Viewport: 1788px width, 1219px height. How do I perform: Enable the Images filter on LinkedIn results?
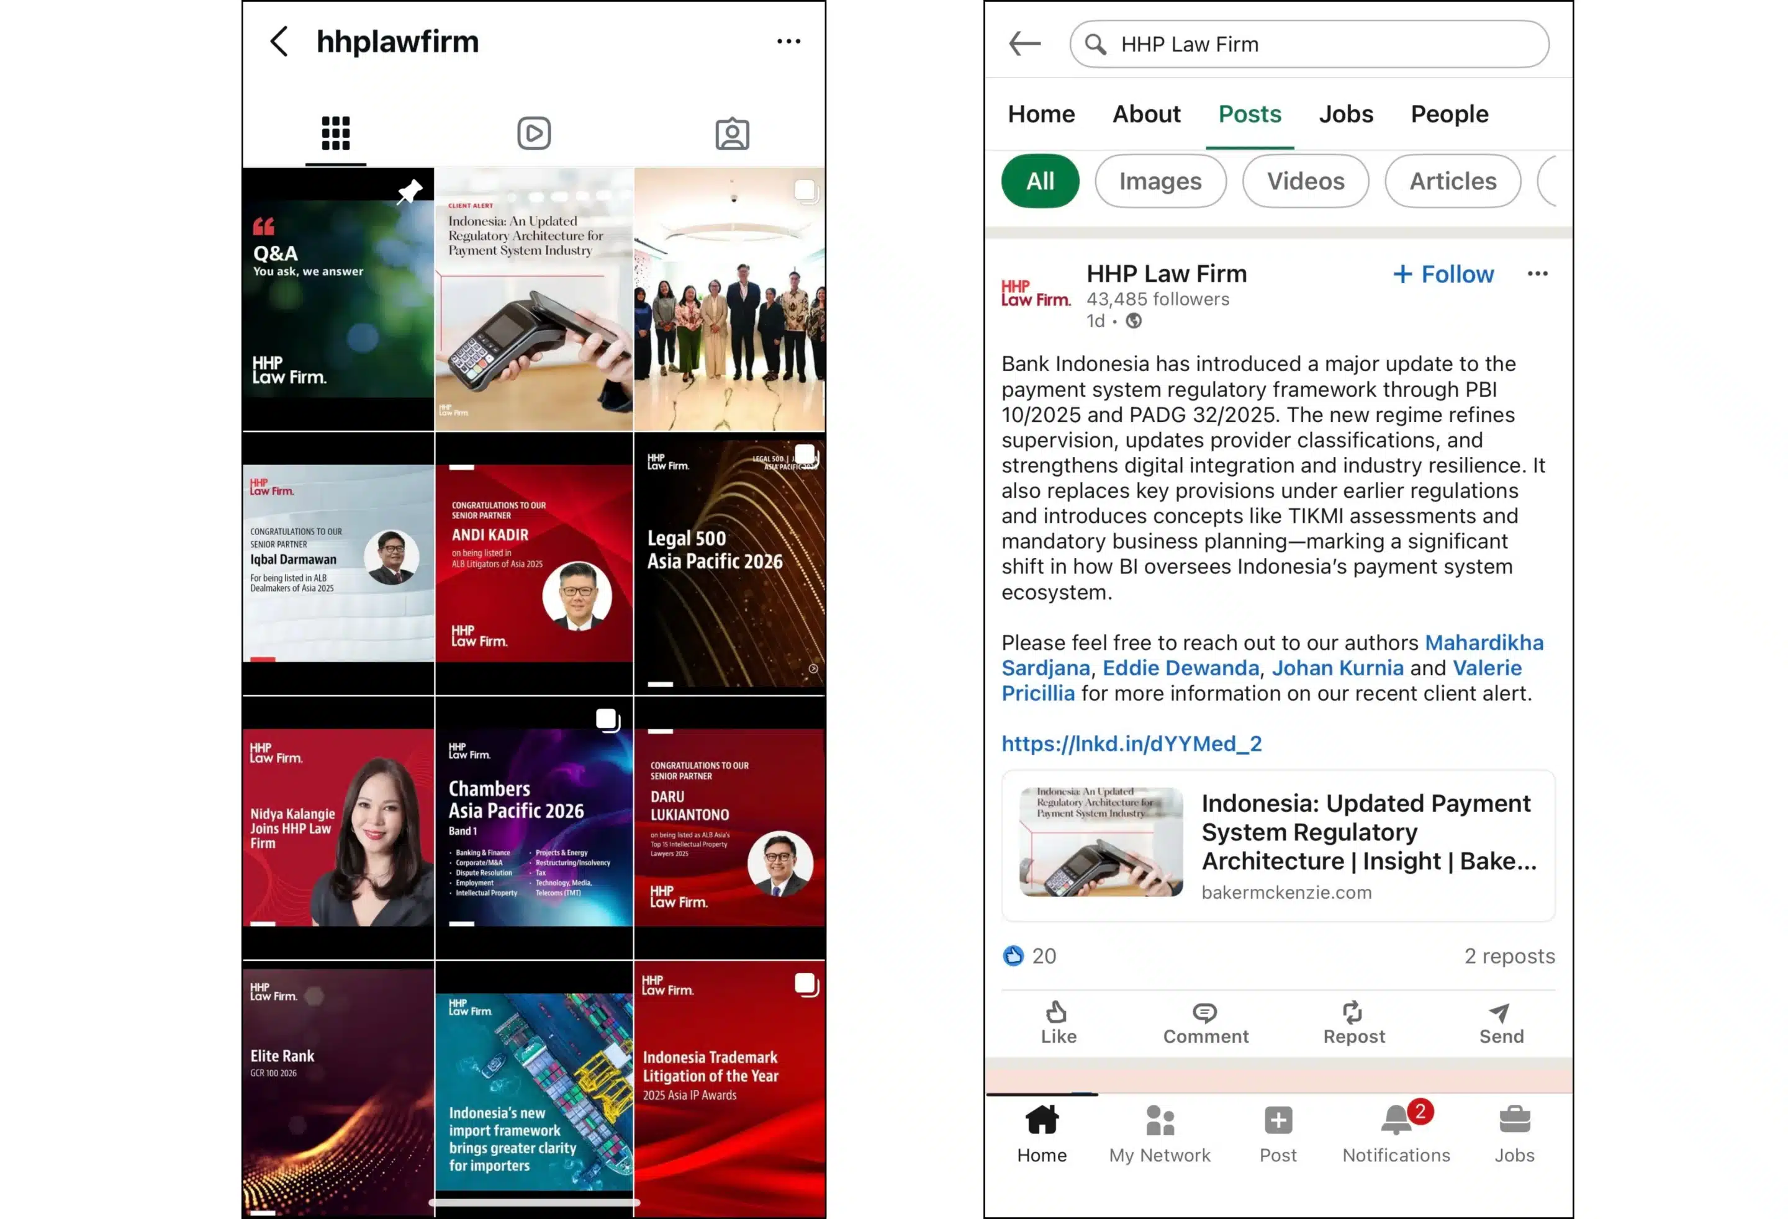(x=1160, y=181)
